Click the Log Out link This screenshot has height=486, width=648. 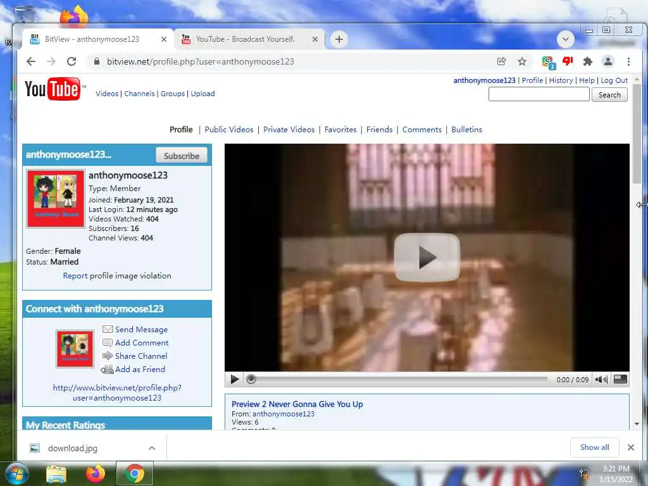[614, 80]
